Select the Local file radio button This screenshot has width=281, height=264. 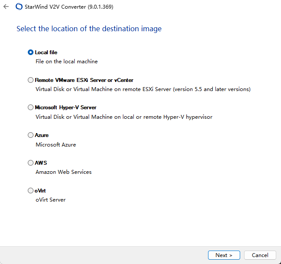pos(30,52)
